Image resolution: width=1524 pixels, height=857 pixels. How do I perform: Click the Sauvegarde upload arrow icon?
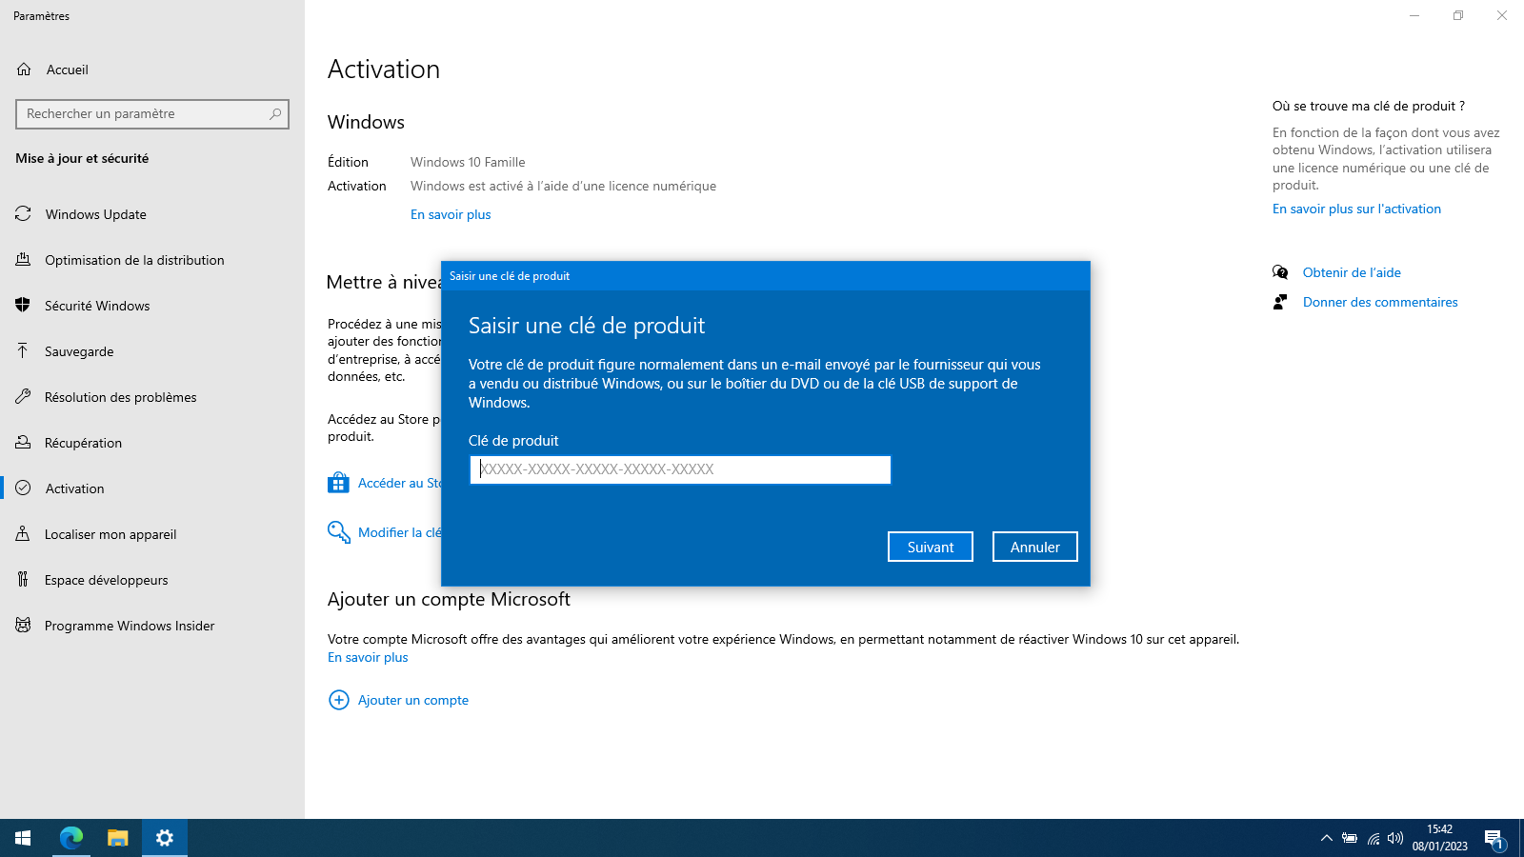23,351
